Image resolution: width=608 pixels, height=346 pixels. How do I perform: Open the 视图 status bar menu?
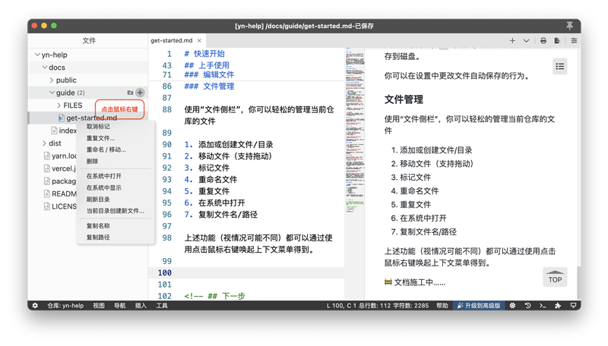[99, 305]
